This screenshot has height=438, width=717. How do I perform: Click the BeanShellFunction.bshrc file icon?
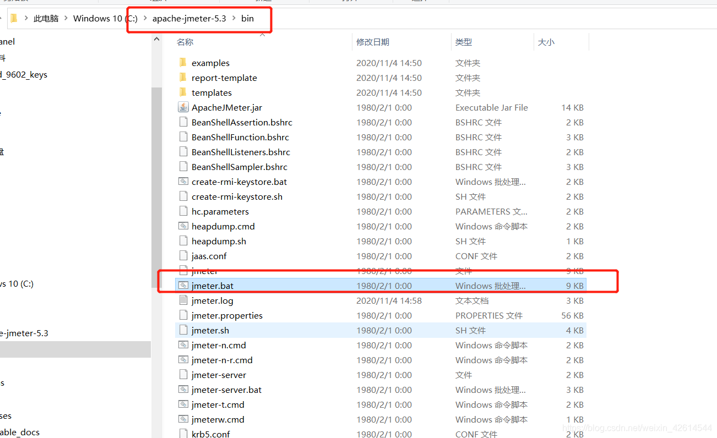tap(183, 137)
